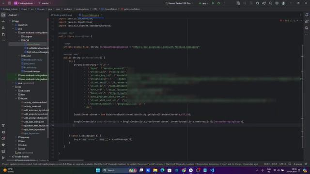Screen dimensions: 310x174
Task: Open the Windows Start menu
Action: click(x=98, y=170)
